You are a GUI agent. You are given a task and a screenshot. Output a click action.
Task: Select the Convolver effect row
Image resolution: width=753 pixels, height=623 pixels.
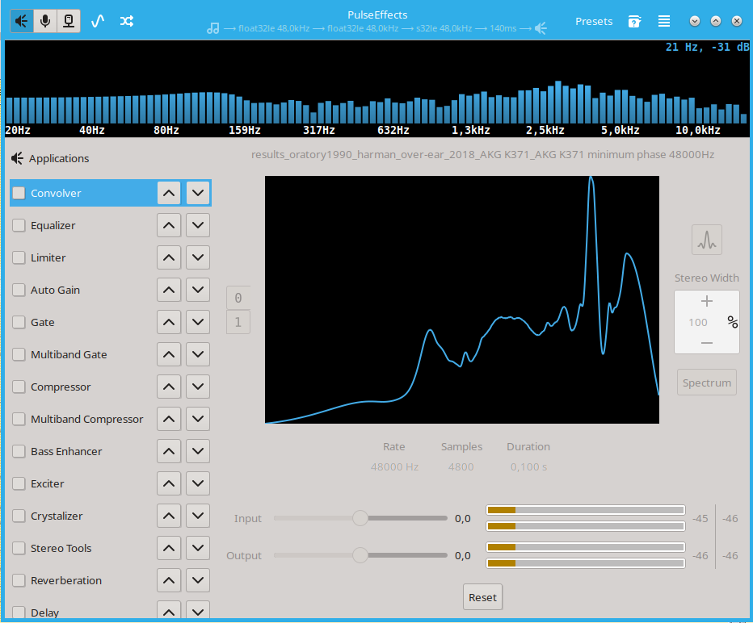click(111, 194)
